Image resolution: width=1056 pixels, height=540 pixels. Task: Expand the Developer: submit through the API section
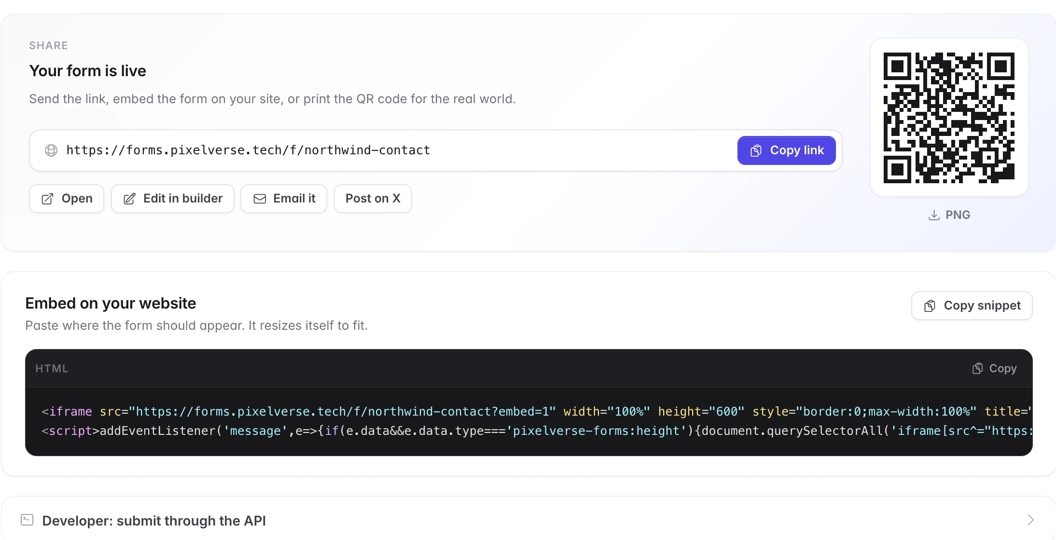coord(529,521)
